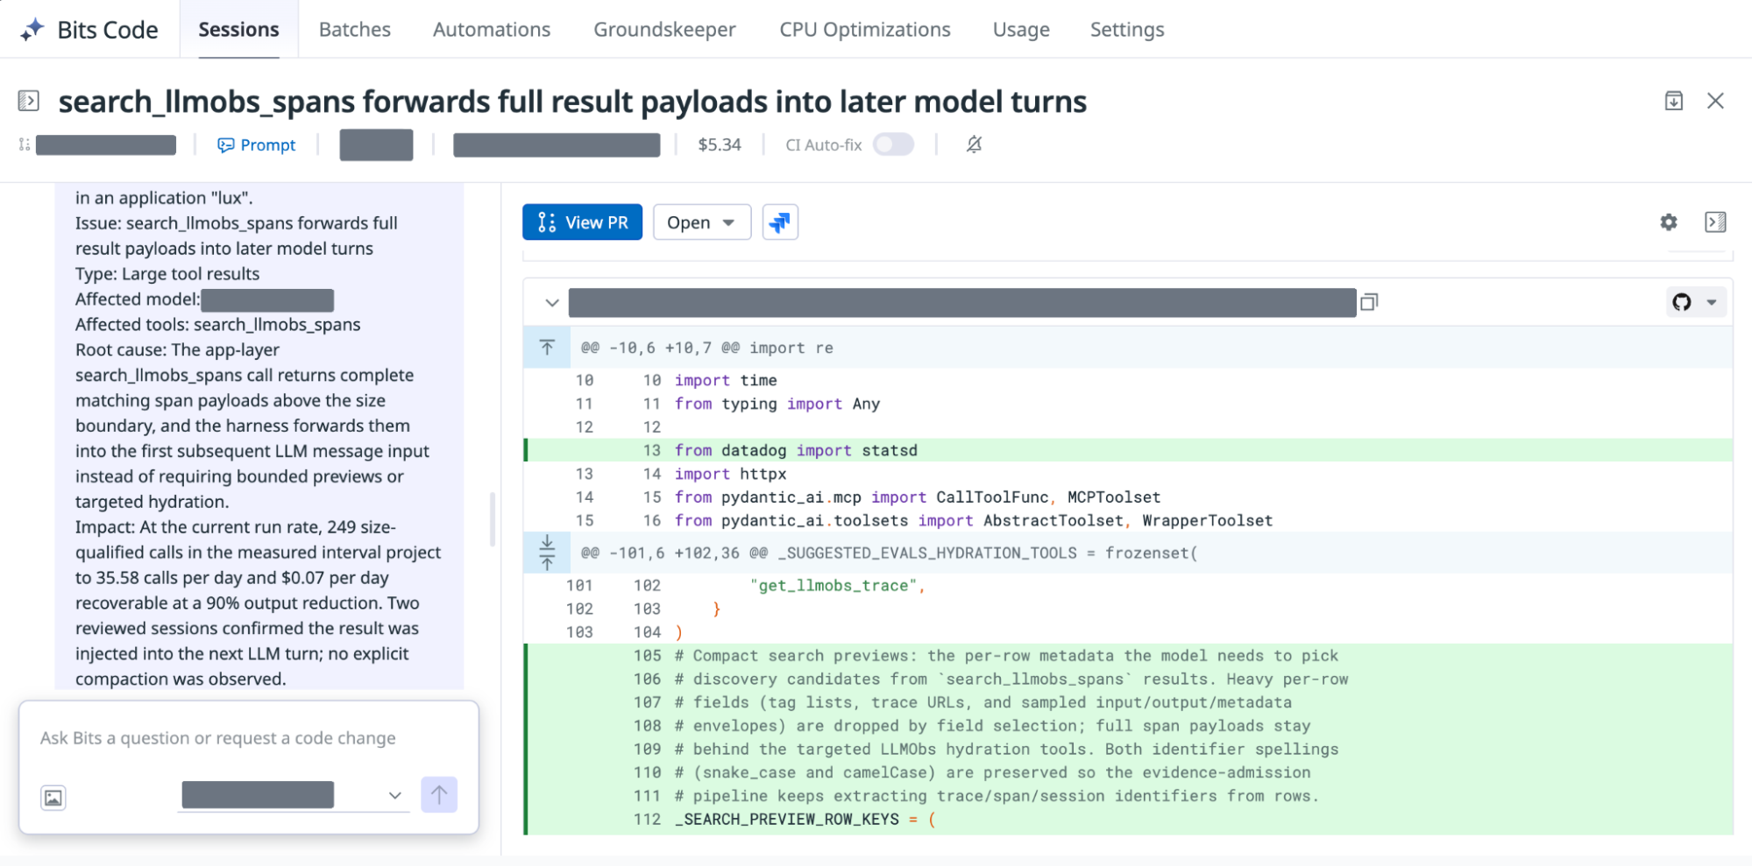Switch to Sessions tab
Viewport: 1752px width, 866px height.
pyautogui.click(x=238, y=29)
